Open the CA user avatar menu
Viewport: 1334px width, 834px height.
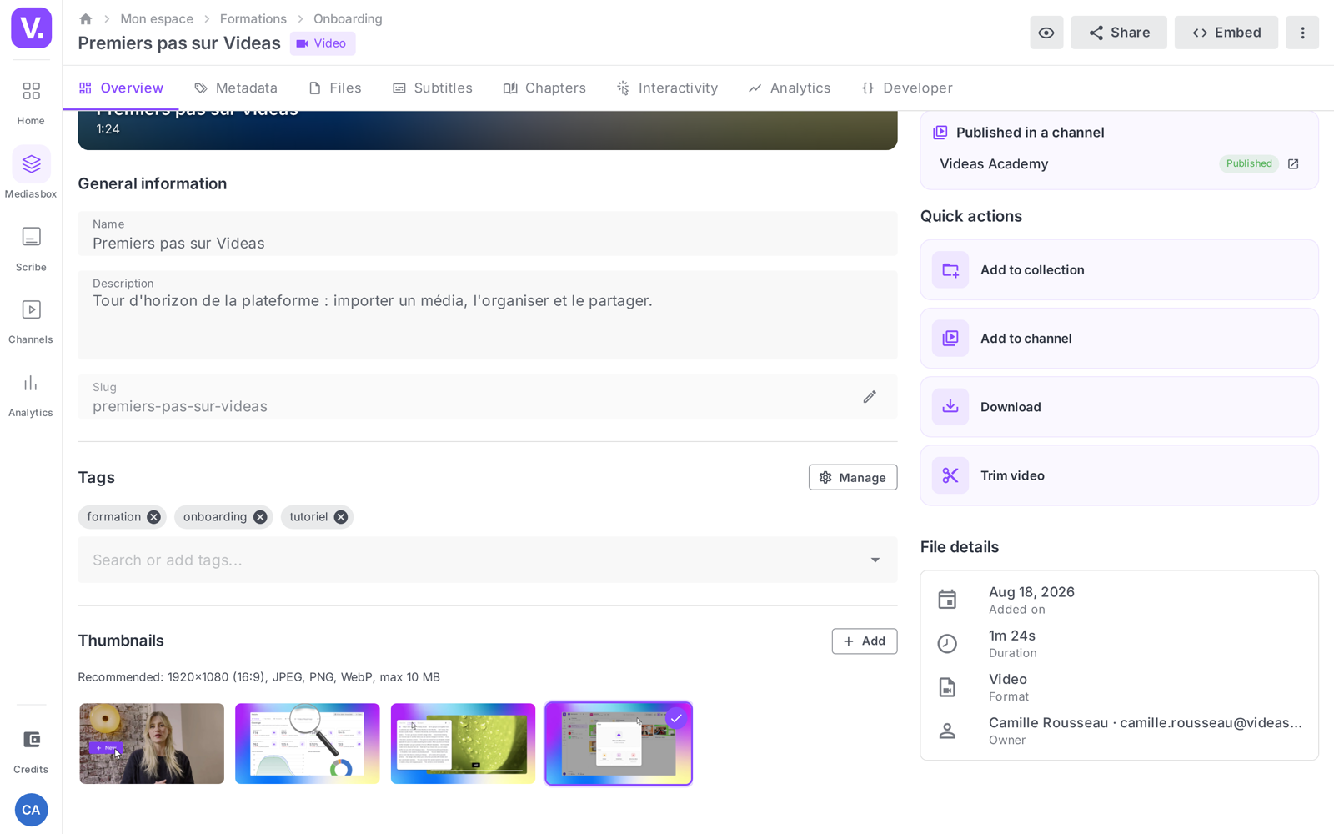tap(31, 810)
